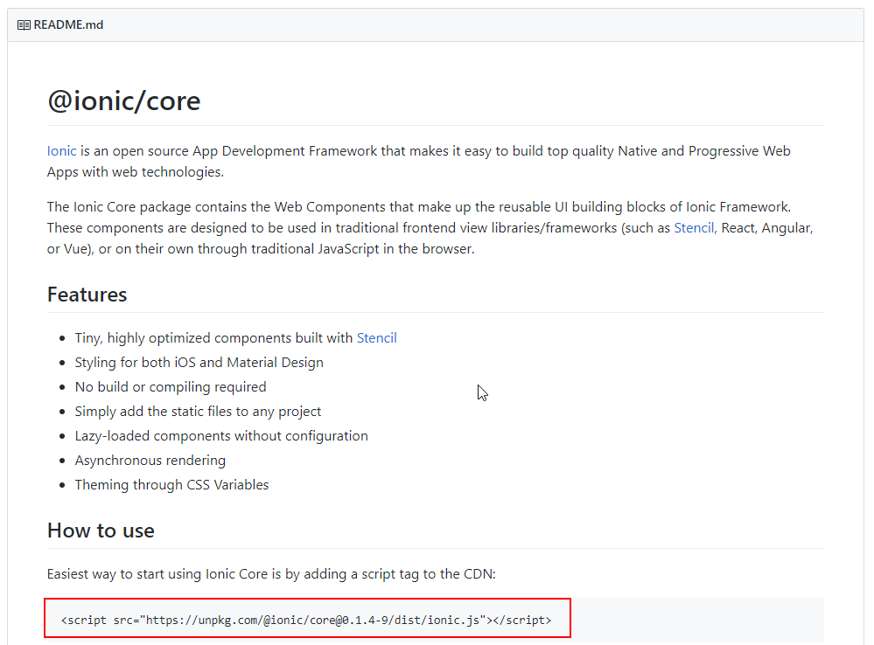Click the @ionic/core page title
Viewport: 874px width, 645px height.
123,101
